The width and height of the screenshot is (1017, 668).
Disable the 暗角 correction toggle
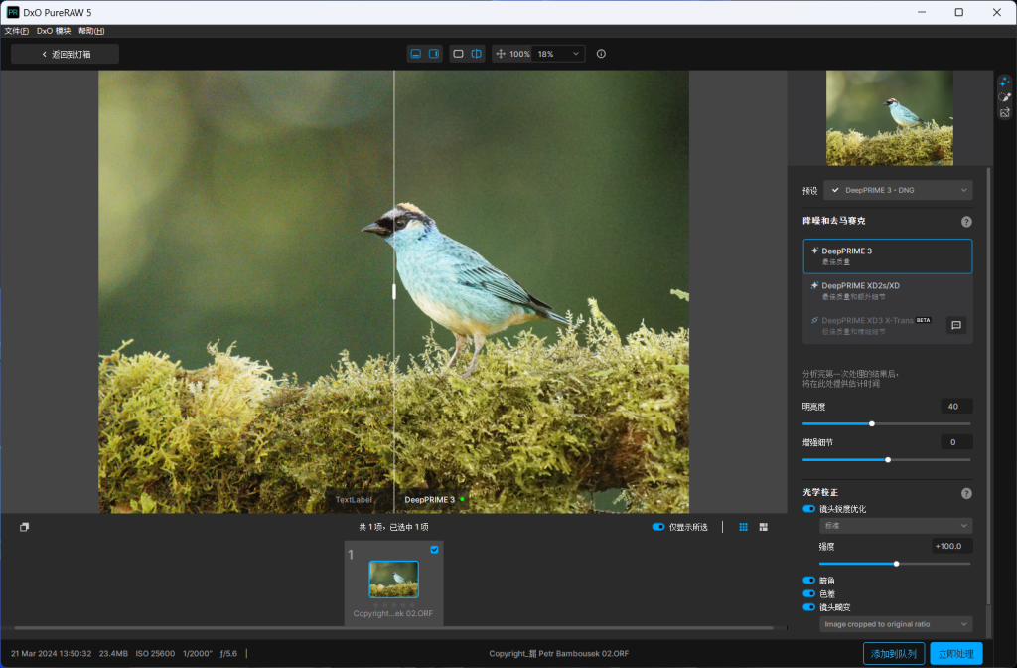(x=808, y=580)
